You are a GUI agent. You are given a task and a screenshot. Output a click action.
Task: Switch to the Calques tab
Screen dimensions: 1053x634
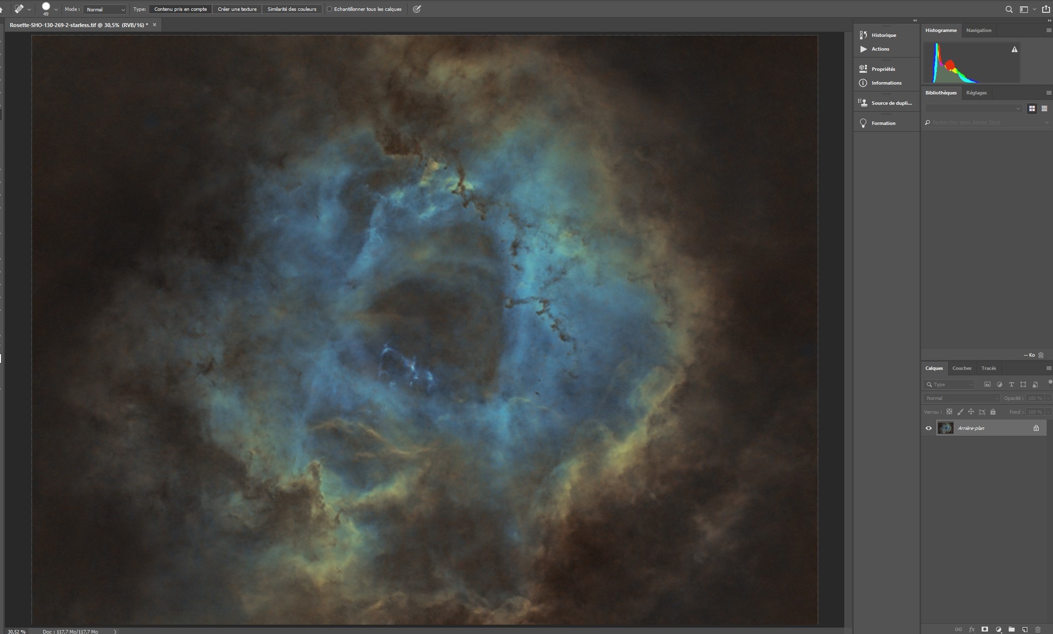click(934, 368)
